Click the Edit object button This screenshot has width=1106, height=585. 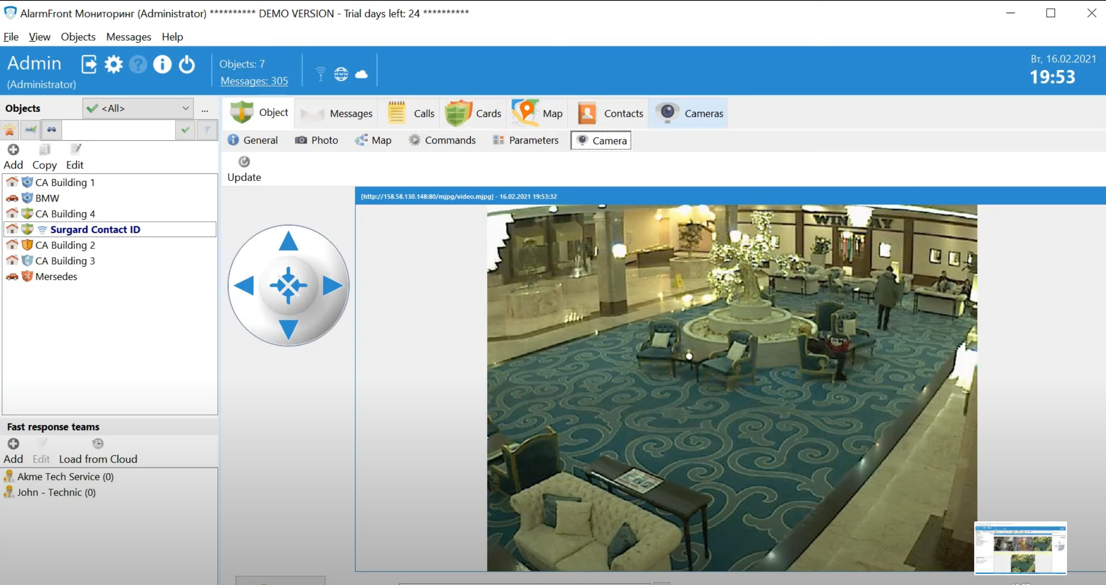75,157
